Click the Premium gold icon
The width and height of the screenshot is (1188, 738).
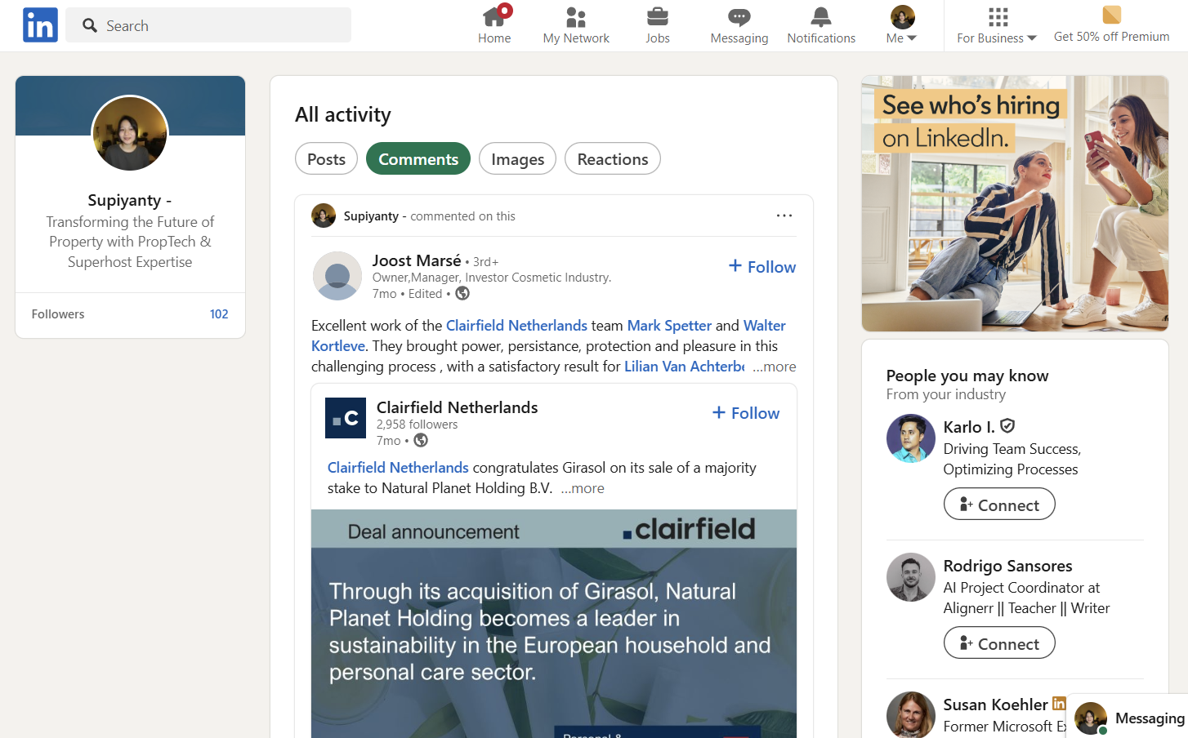tap(1111, 15)
